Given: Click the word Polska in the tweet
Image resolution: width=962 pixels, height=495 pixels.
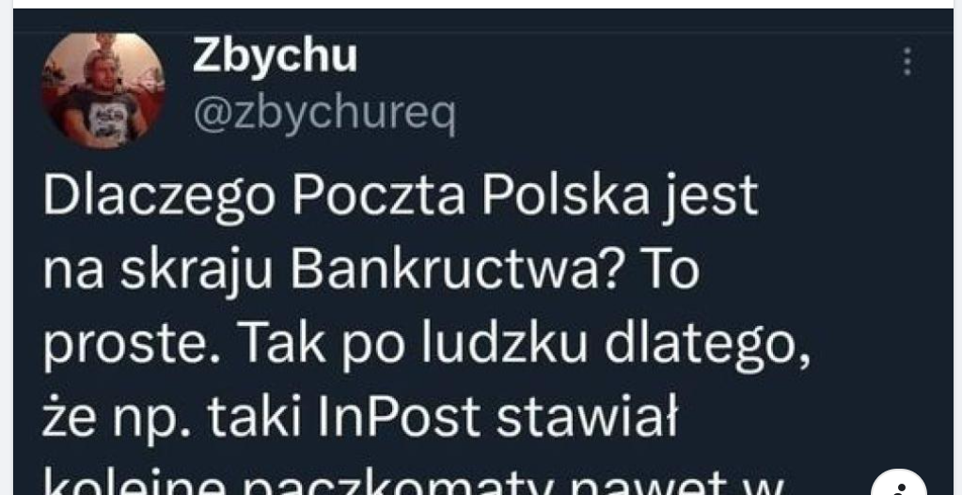Looking at the screenshot, I should coord(565,196).
